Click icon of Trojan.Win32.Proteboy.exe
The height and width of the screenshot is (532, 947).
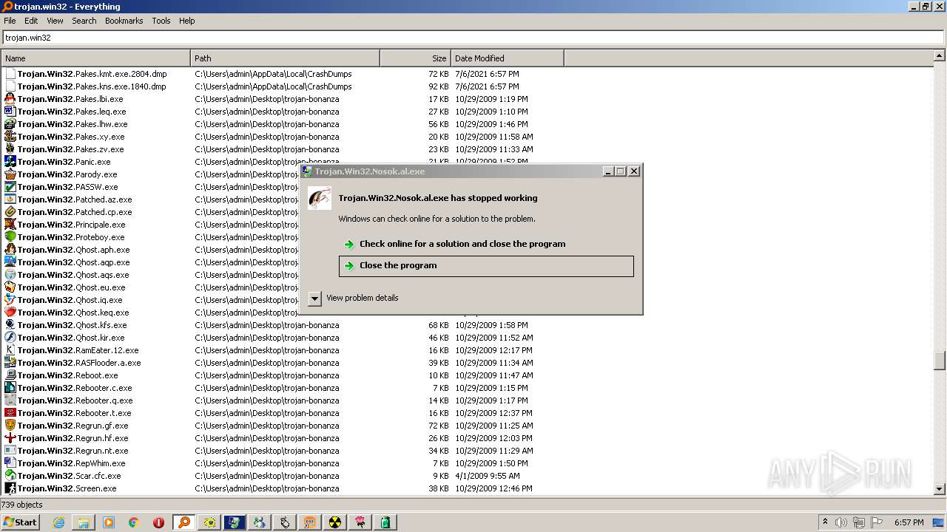click(x=10, y=237)
